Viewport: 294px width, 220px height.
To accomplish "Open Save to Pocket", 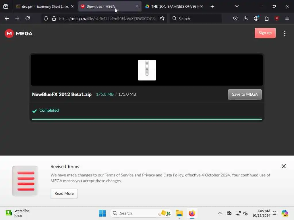I will (235, 18).
